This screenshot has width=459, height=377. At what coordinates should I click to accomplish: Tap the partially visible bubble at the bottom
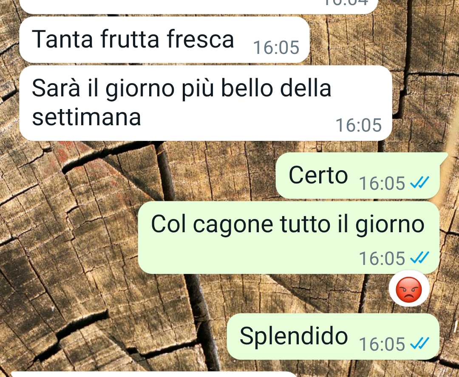[154, 374]
